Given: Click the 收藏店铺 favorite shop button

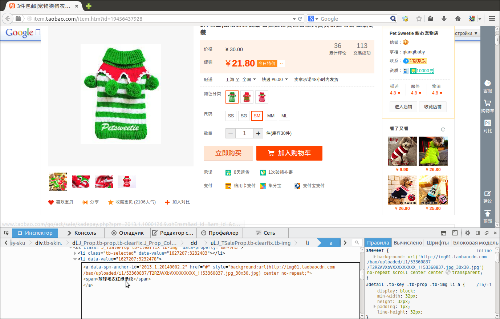Looking at the screenshot, I should pyautogui.click(x=433, y=107).
